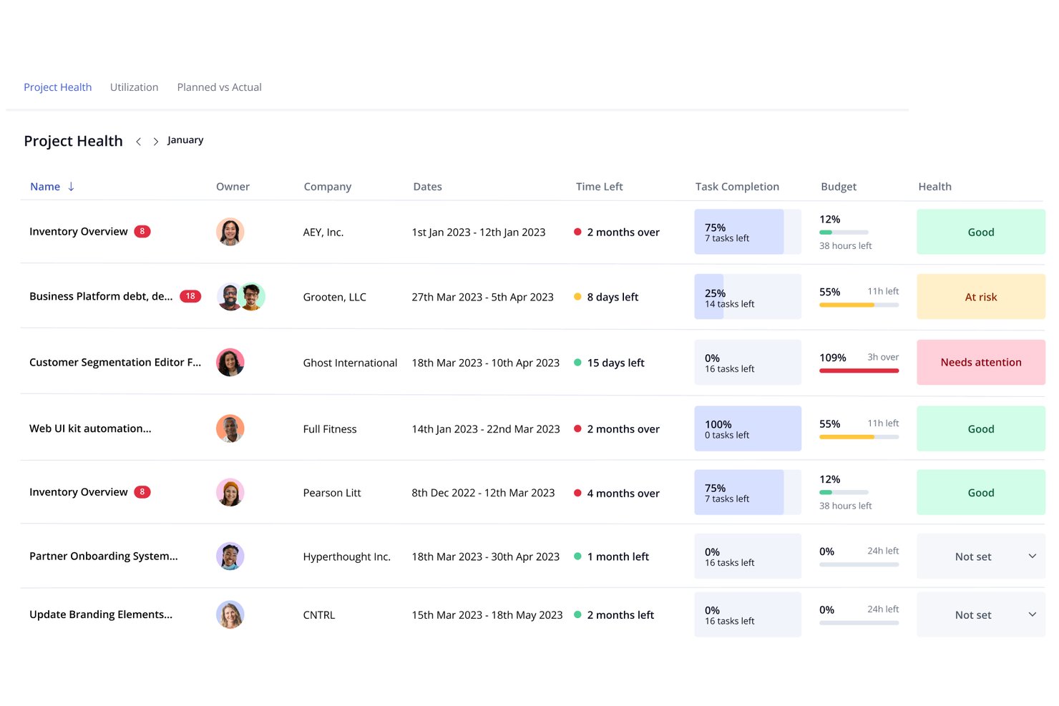Click the At risk health status
The height and width of the screenshot is (706, 1059).
pos(981,297)
